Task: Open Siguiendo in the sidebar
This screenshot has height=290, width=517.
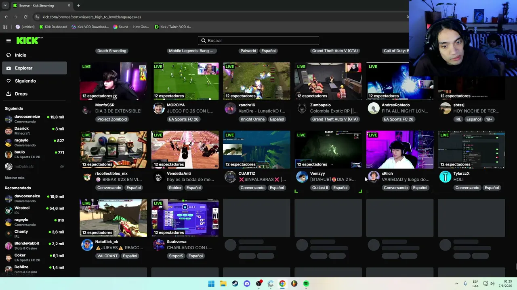Action: pos(34,81)
